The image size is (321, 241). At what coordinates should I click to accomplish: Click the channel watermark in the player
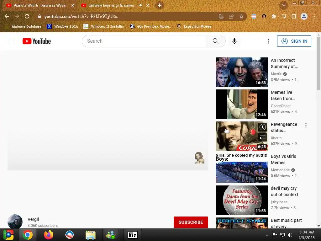199,158
